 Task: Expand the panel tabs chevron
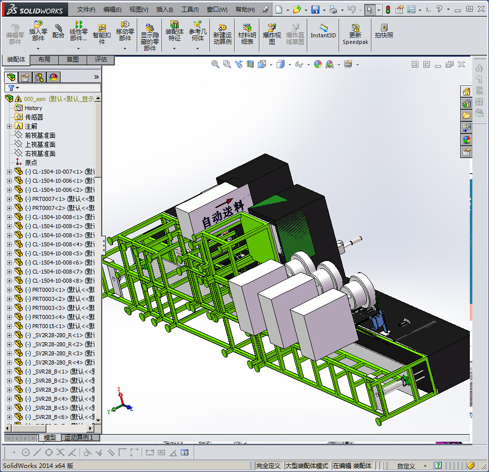point(96,77)
